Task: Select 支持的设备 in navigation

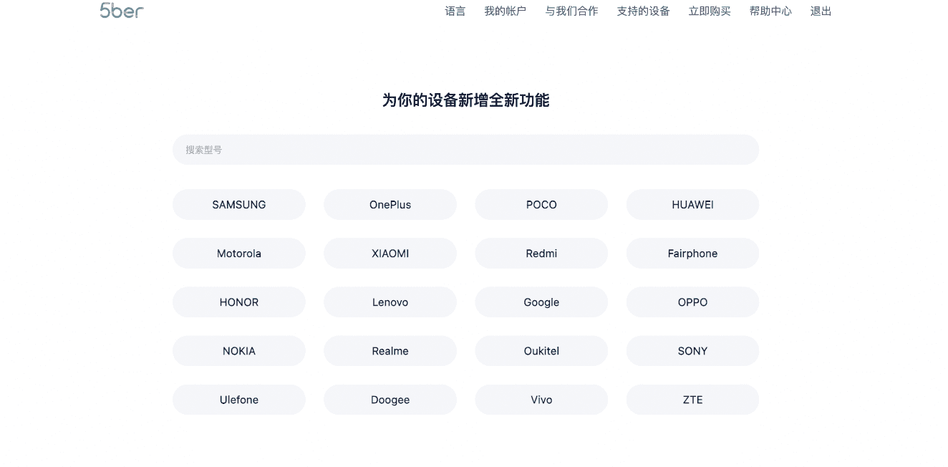Action: 644,11
